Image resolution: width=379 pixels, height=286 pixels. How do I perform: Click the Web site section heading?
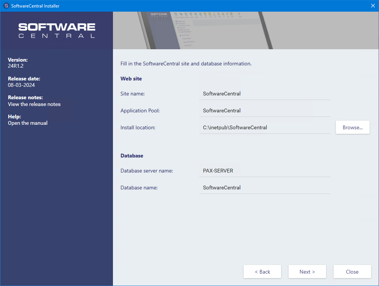coord(131,79)
